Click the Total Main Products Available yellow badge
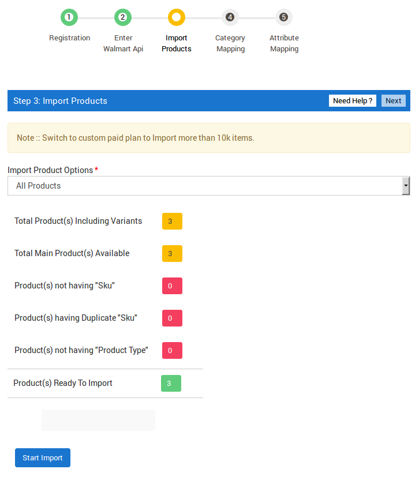 point(173,254)
